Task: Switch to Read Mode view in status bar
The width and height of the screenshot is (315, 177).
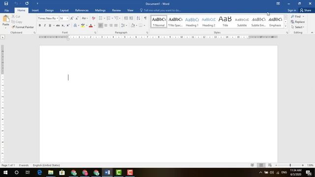Action: 252,165
